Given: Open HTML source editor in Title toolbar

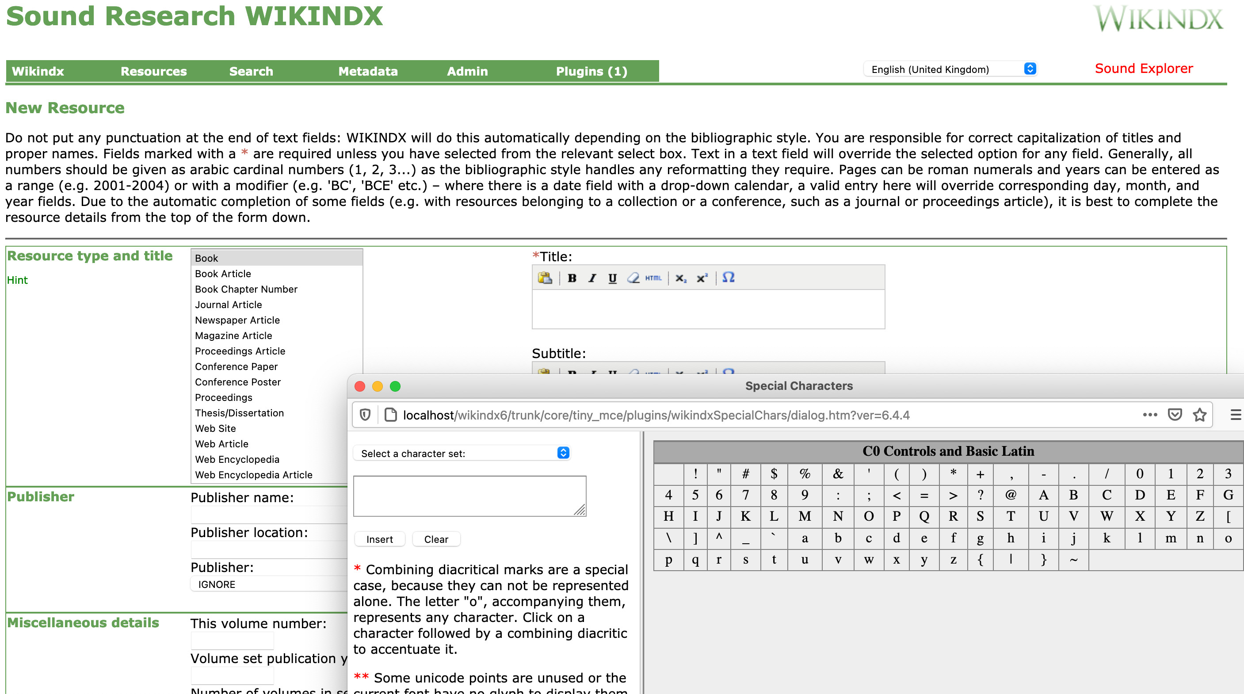Looking at the screenshot, I should click(653, 278).
